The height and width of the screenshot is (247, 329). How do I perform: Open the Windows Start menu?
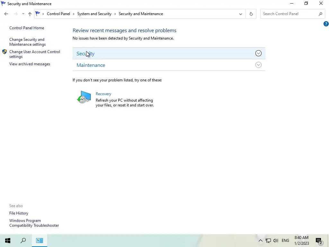click(x=8, y=241)
